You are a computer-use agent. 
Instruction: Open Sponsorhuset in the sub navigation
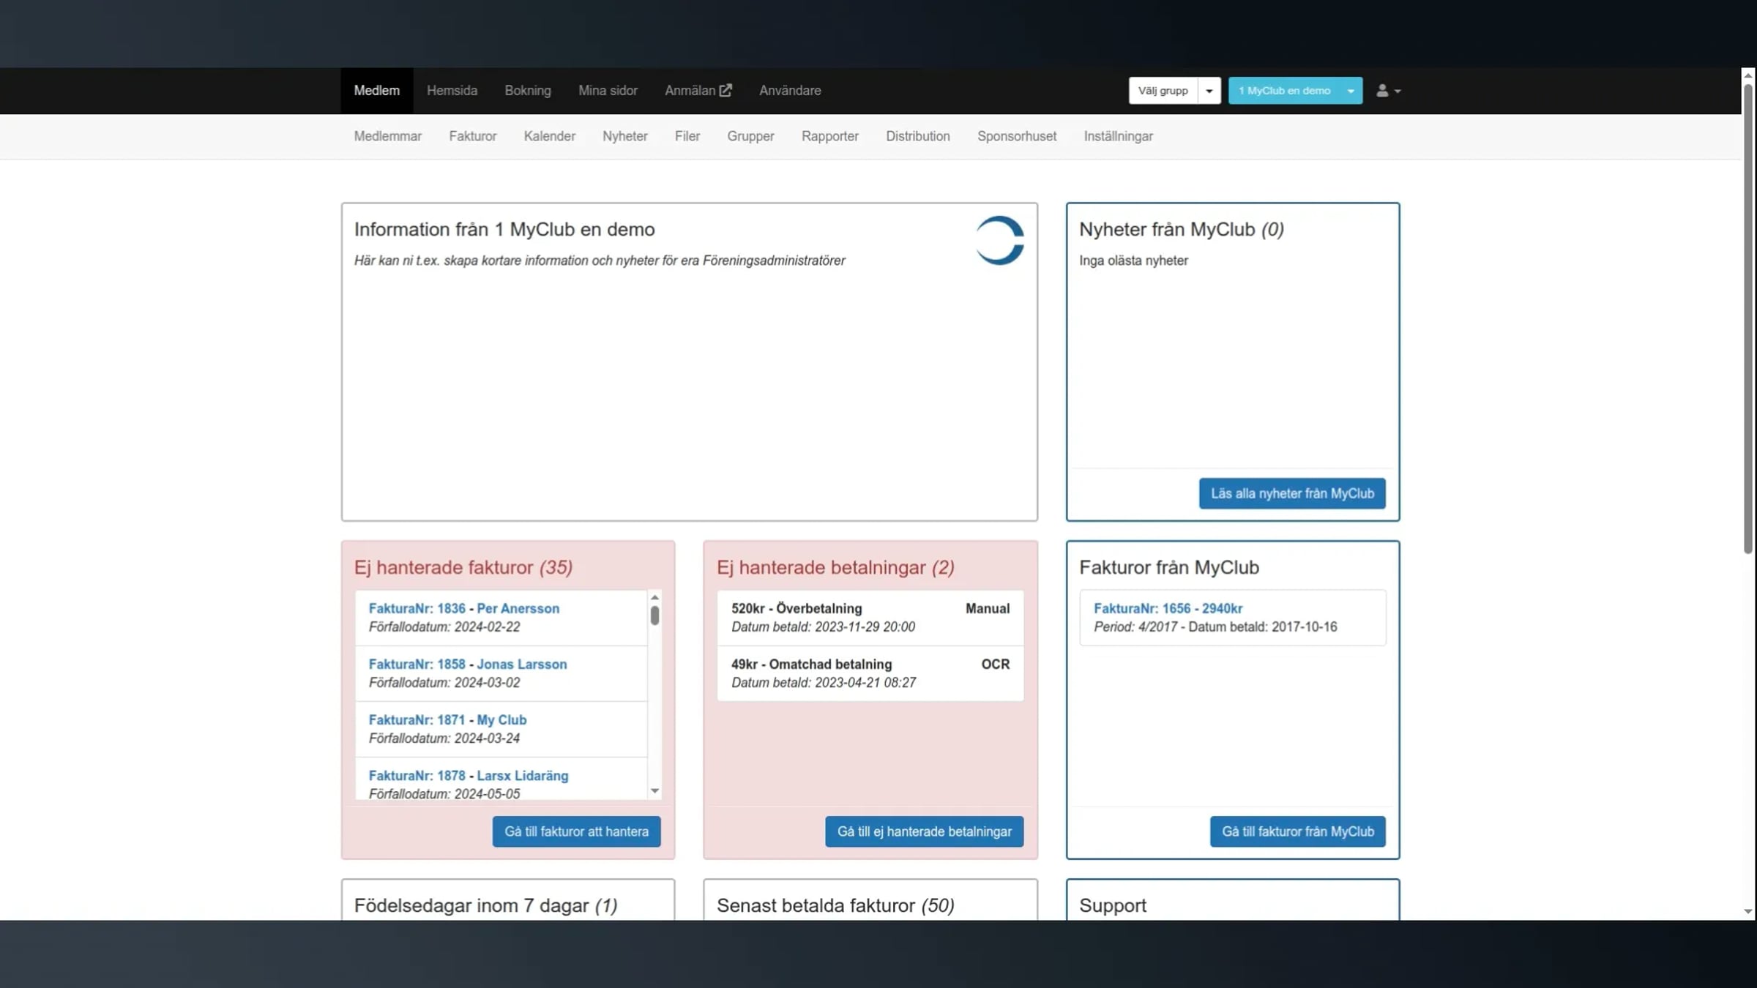[x=1017, y=136]
